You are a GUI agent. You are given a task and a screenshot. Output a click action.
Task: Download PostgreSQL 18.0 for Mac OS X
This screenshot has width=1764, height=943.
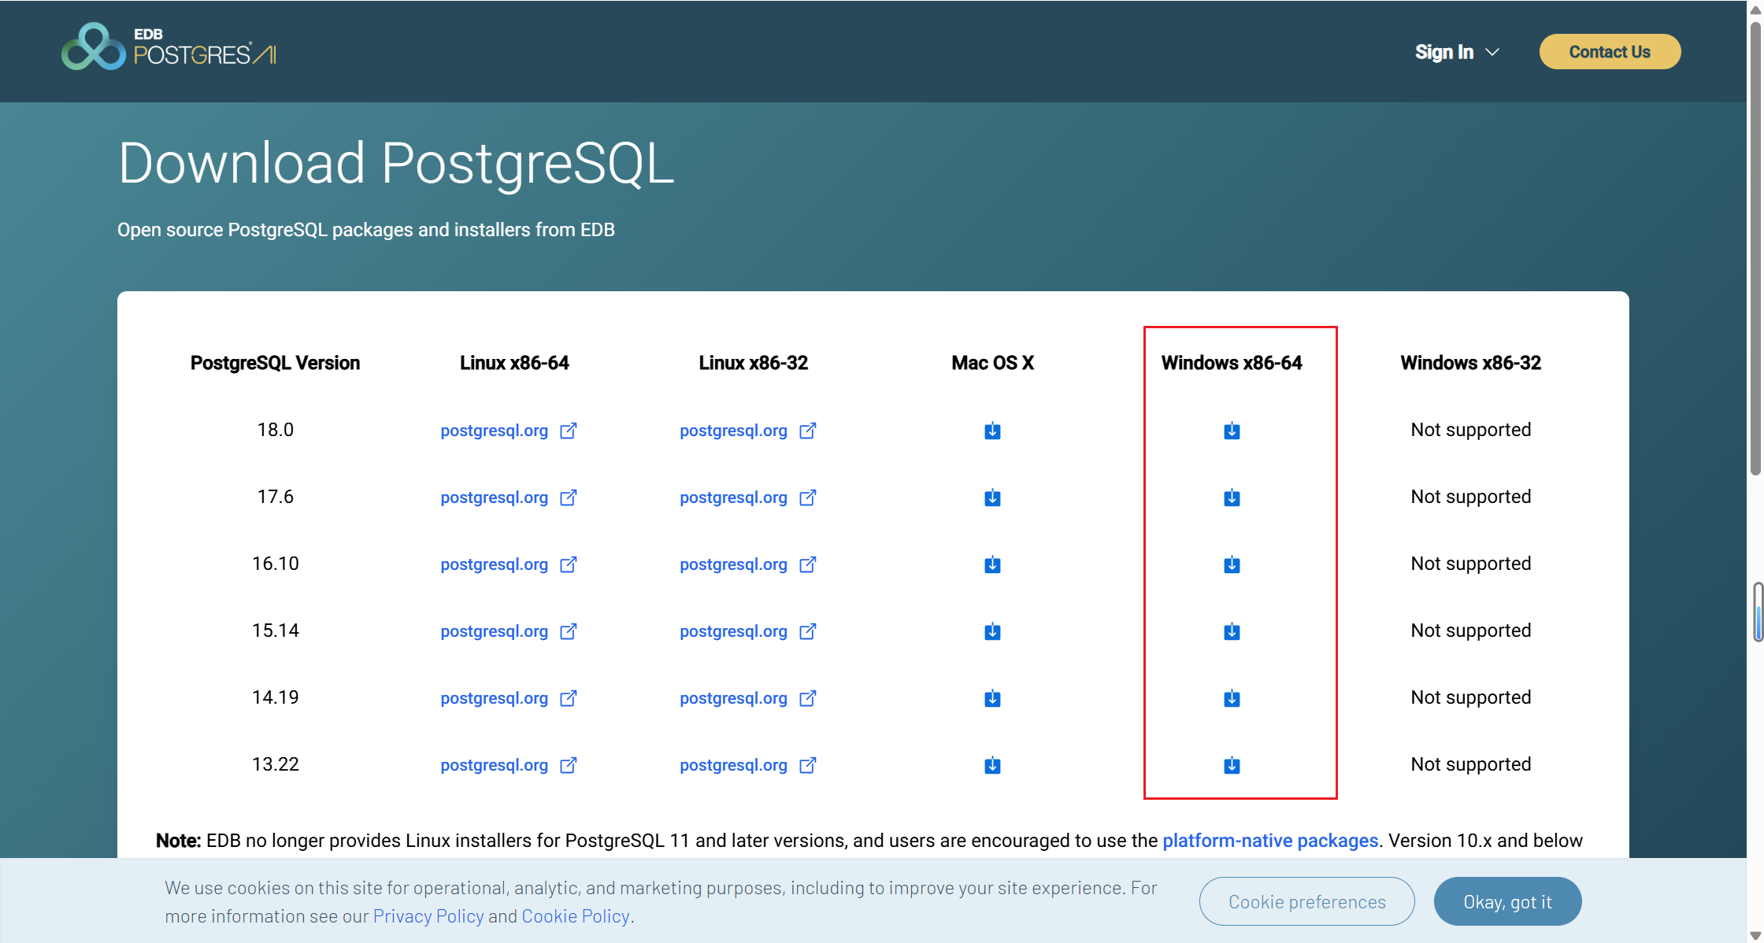pos(992,431)
